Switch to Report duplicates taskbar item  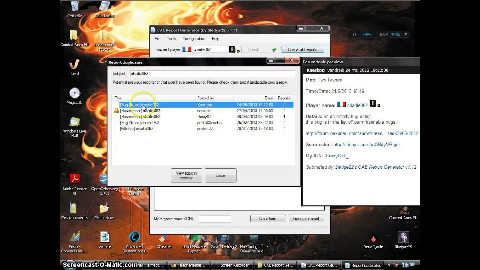pos(363,265)
